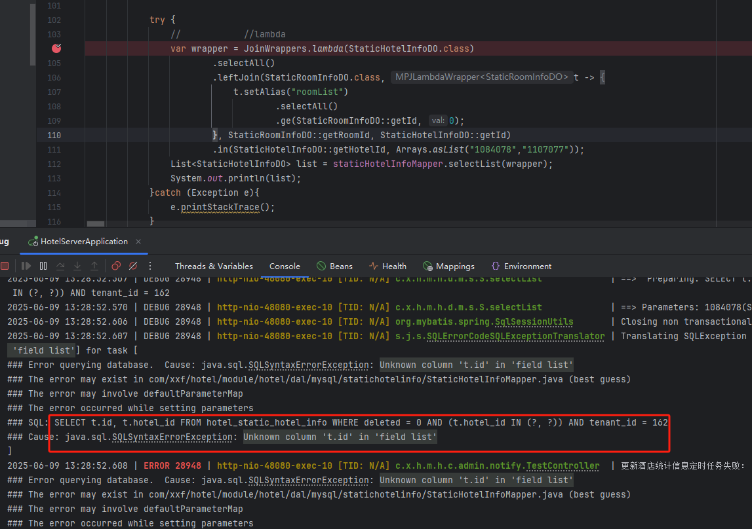
Task: Click the System.out.println(list) statement
Action: click(x=235, y=178)
